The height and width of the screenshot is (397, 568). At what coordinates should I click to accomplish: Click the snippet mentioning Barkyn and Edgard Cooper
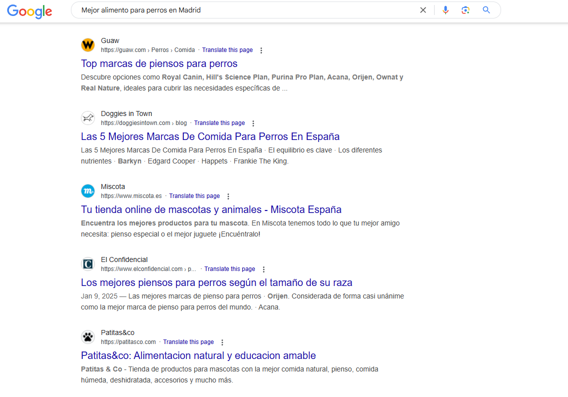231,155
